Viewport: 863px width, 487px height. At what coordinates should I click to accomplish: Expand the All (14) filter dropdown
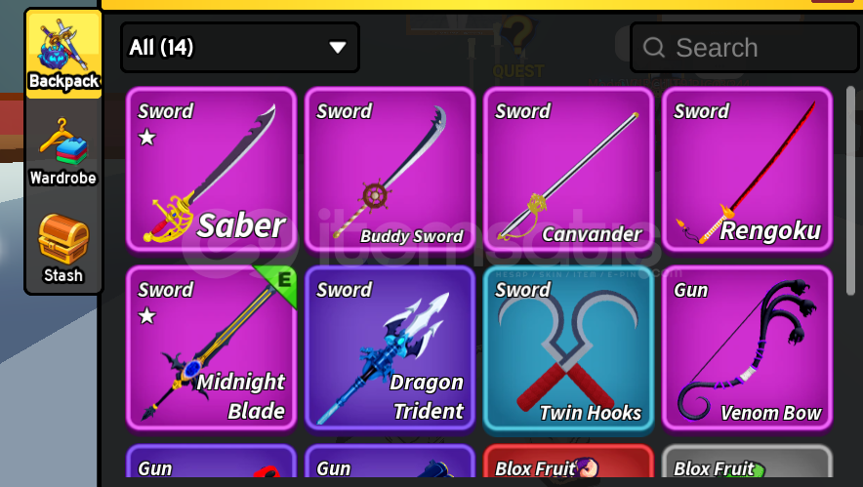239,47
